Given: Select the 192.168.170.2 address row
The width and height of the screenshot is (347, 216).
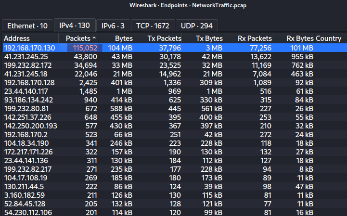Looking at the screenshot, I should pos(175,134).
